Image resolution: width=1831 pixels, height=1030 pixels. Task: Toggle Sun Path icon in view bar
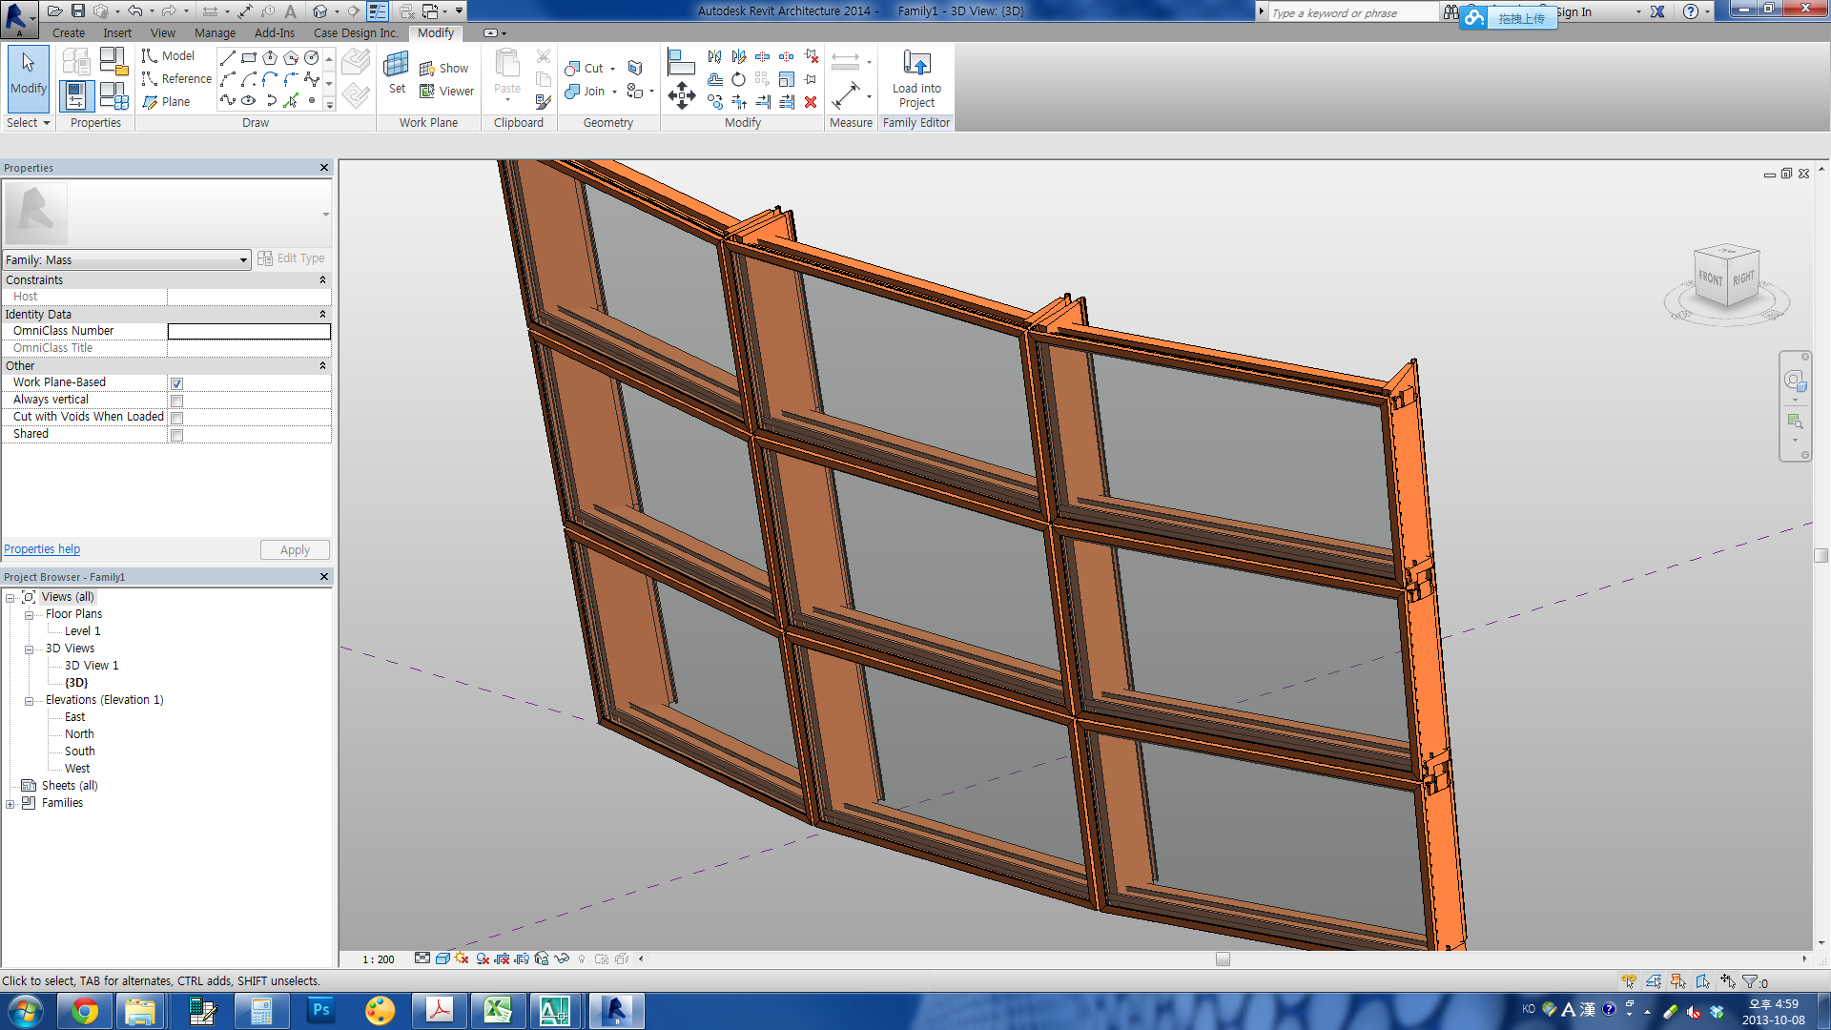tap(462, 958)
